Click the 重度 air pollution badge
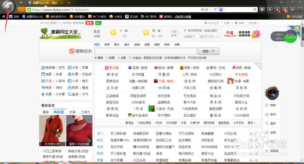The height and width of the screenshot is (164, 304). (x=89, y=23)
